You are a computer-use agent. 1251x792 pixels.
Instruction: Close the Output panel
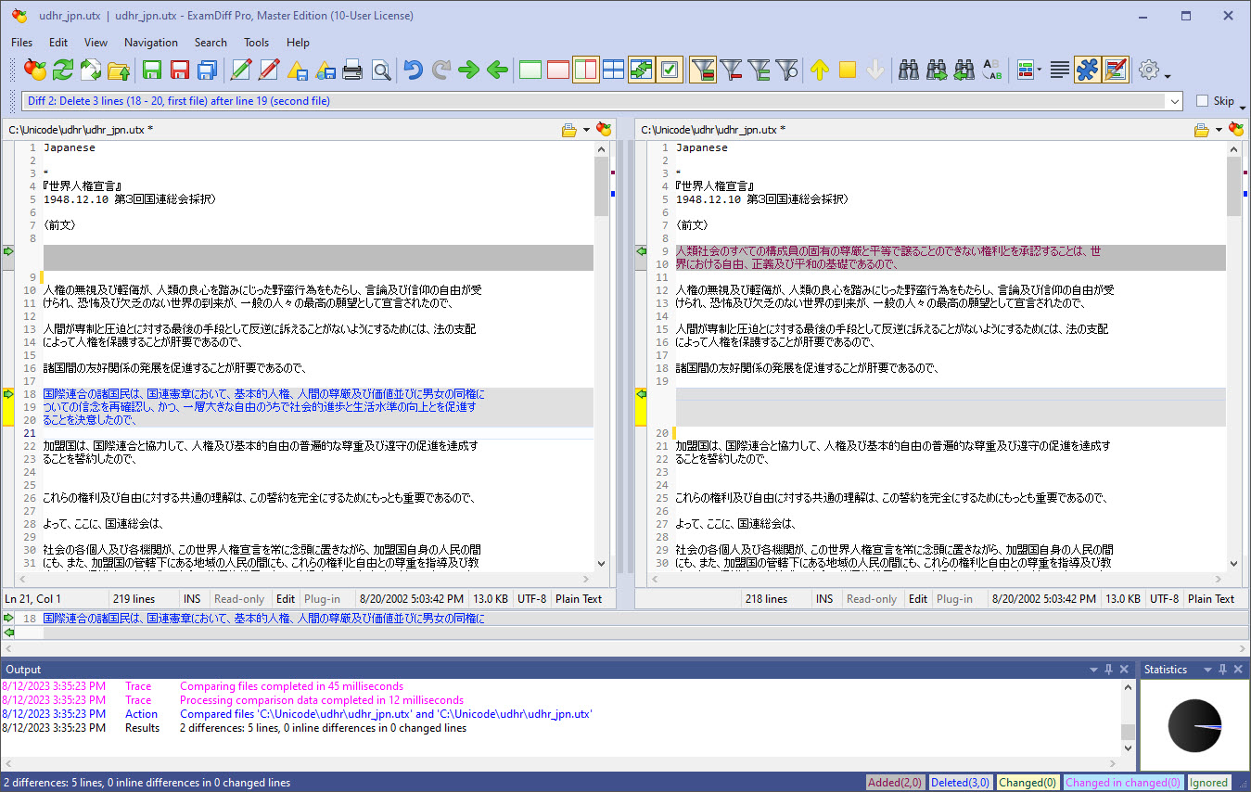pos(1124,669)
